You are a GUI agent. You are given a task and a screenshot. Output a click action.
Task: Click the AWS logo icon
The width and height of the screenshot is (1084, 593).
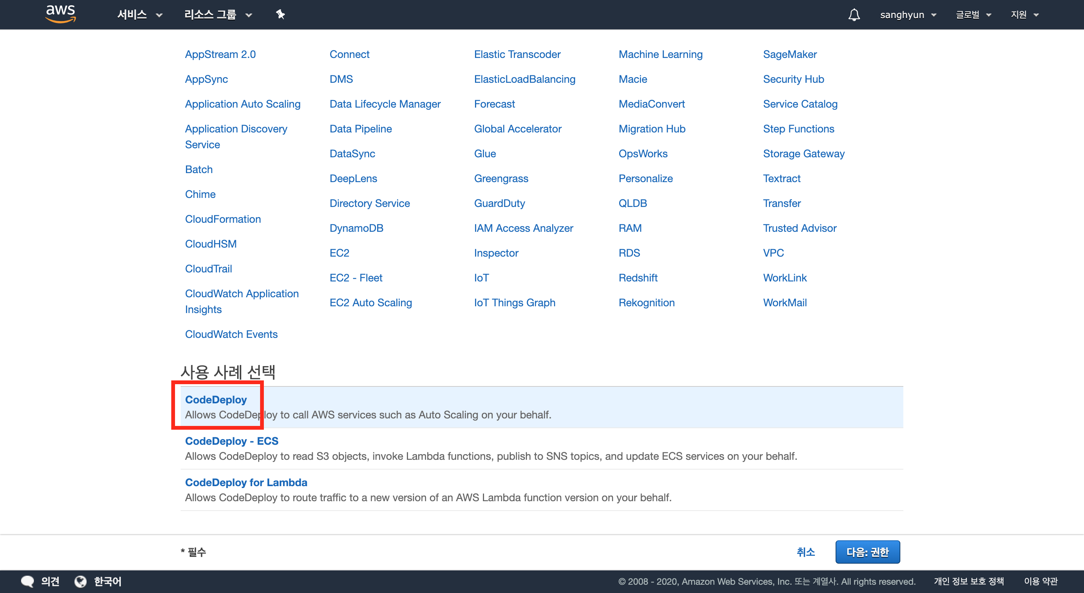[61, 14]
